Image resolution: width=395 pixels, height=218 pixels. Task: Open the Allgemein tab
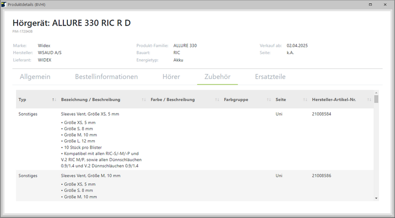click(x=35, y=77)
